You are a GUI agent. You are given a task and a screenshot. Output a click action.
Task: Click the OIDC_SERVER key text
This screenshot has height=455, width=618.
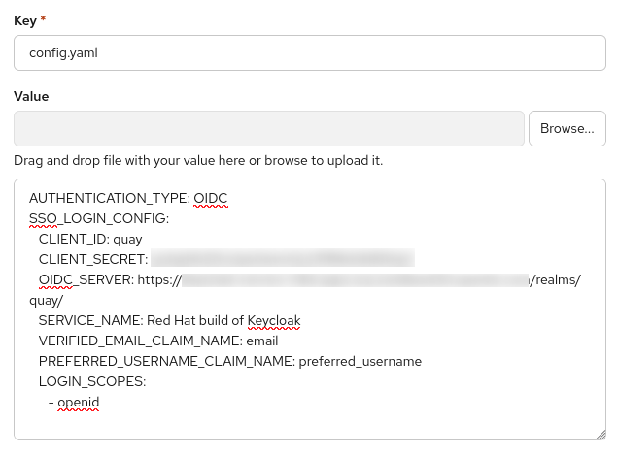pyautogui.click(x=84, y=280)
